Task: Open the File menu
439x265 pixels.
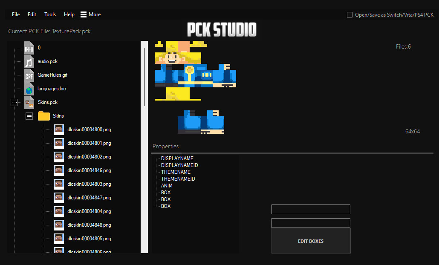Action: pos(15,14)
